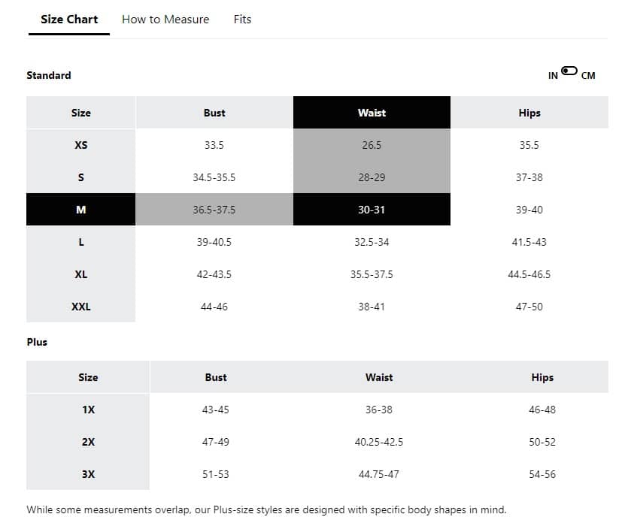This screenshot has width=625, height=520.
Task: Select the XS size row label
Action: [81, 145]
